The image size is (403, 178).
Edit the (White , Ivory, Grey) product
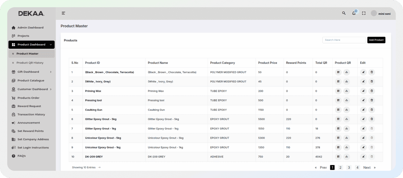363,82
